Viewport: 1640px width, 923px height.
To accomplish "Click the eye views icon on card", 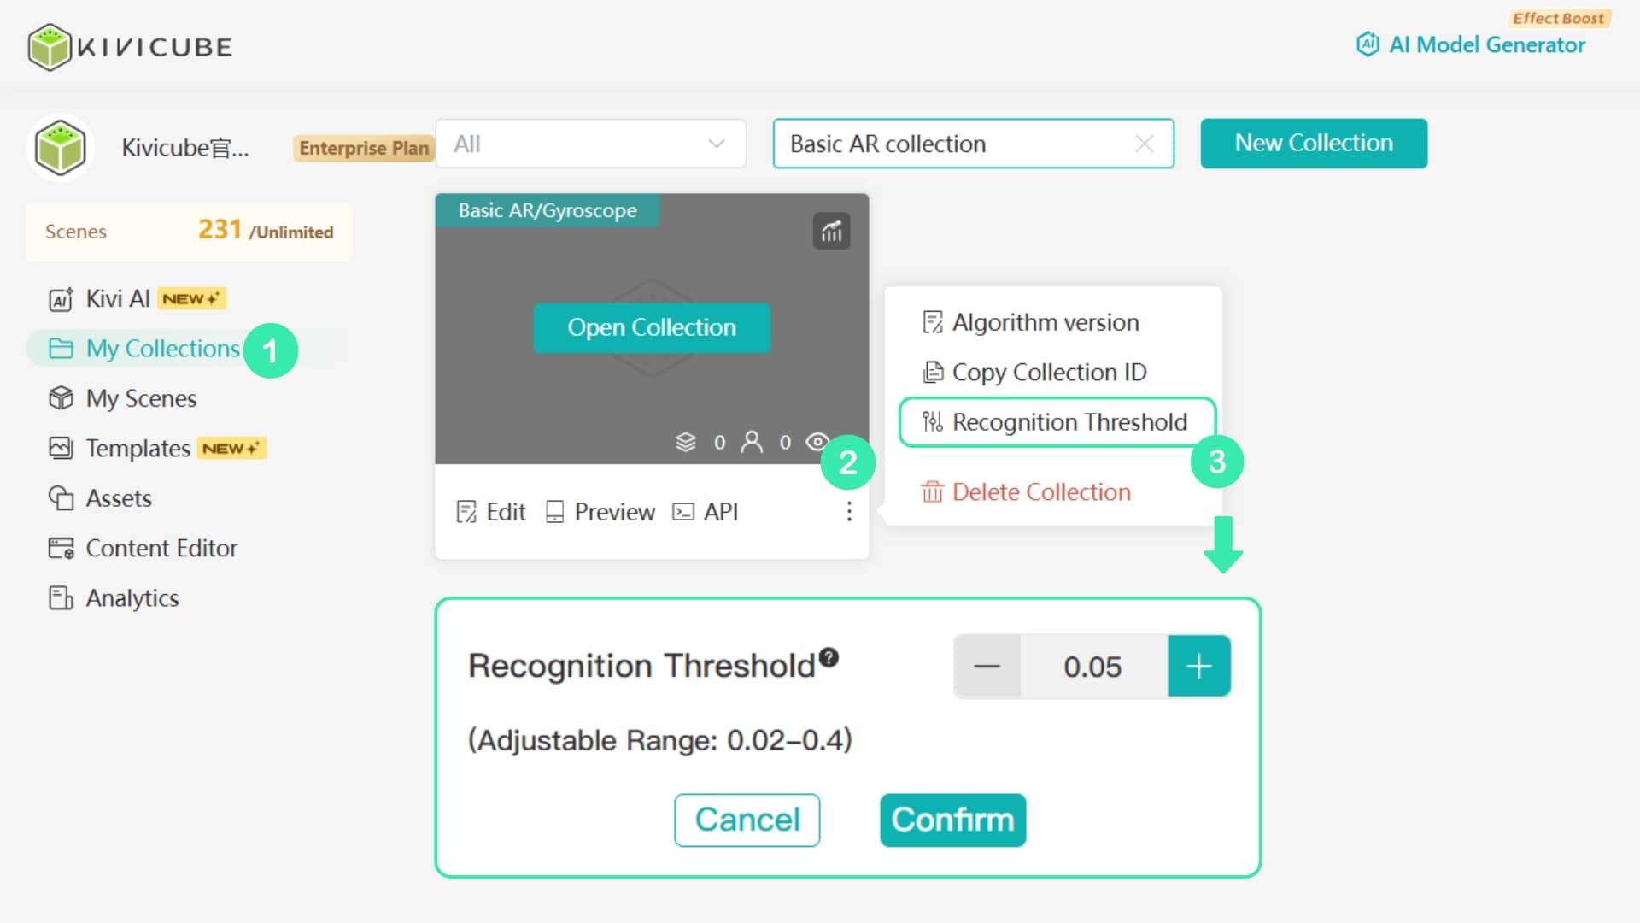I will tap(817, 442).
